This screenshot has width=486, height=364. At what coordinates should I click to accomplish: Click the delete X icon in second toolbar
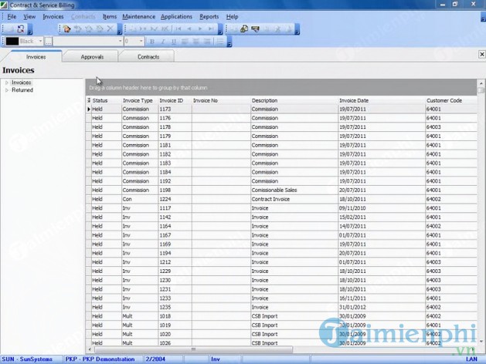(x=110, y=29)
